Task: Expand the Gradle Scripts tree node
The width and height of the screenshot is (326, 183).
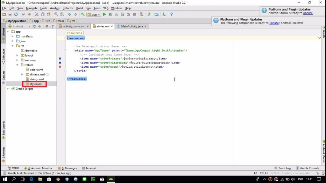Action: coord(8,89)
